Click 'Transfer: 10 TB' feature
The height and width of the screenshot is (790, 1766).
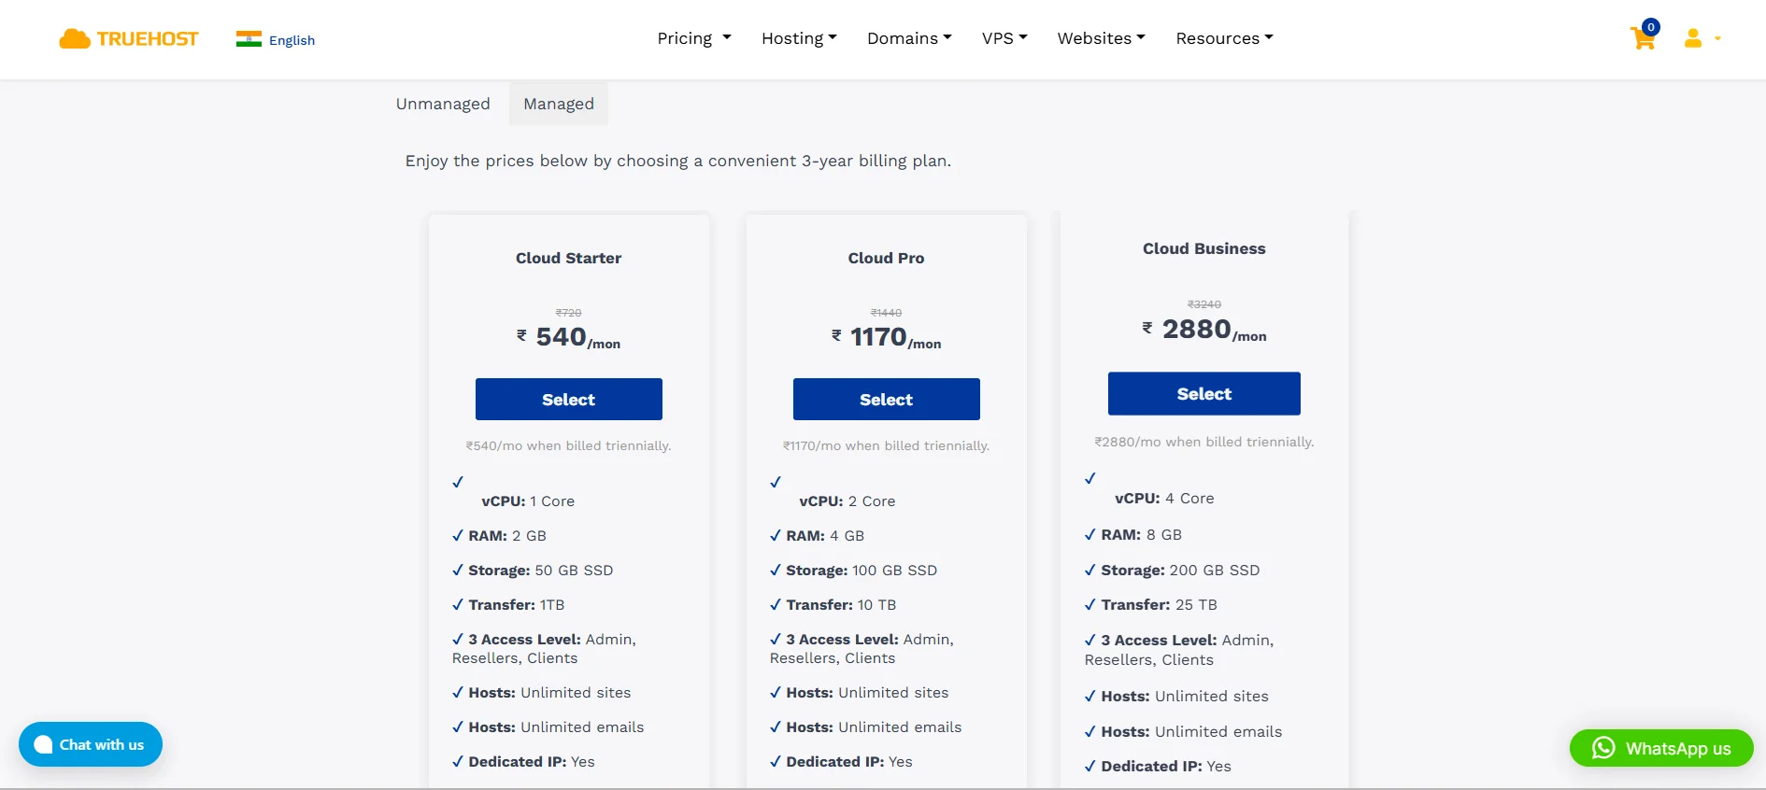coord(841,605)
